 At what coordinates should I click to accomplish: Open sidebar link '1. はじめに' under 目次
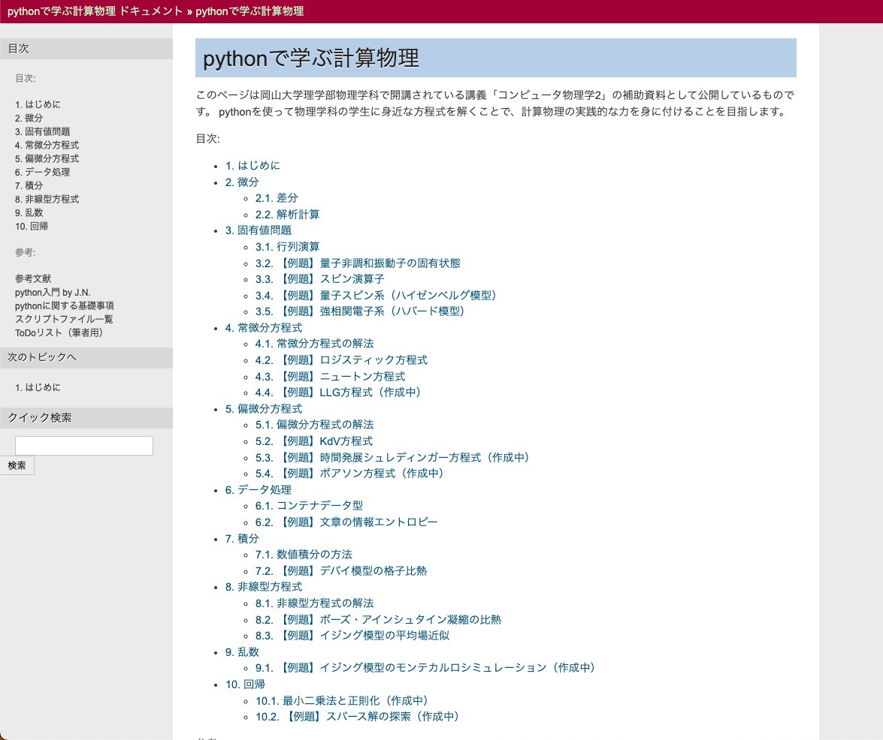pos(38,104)
